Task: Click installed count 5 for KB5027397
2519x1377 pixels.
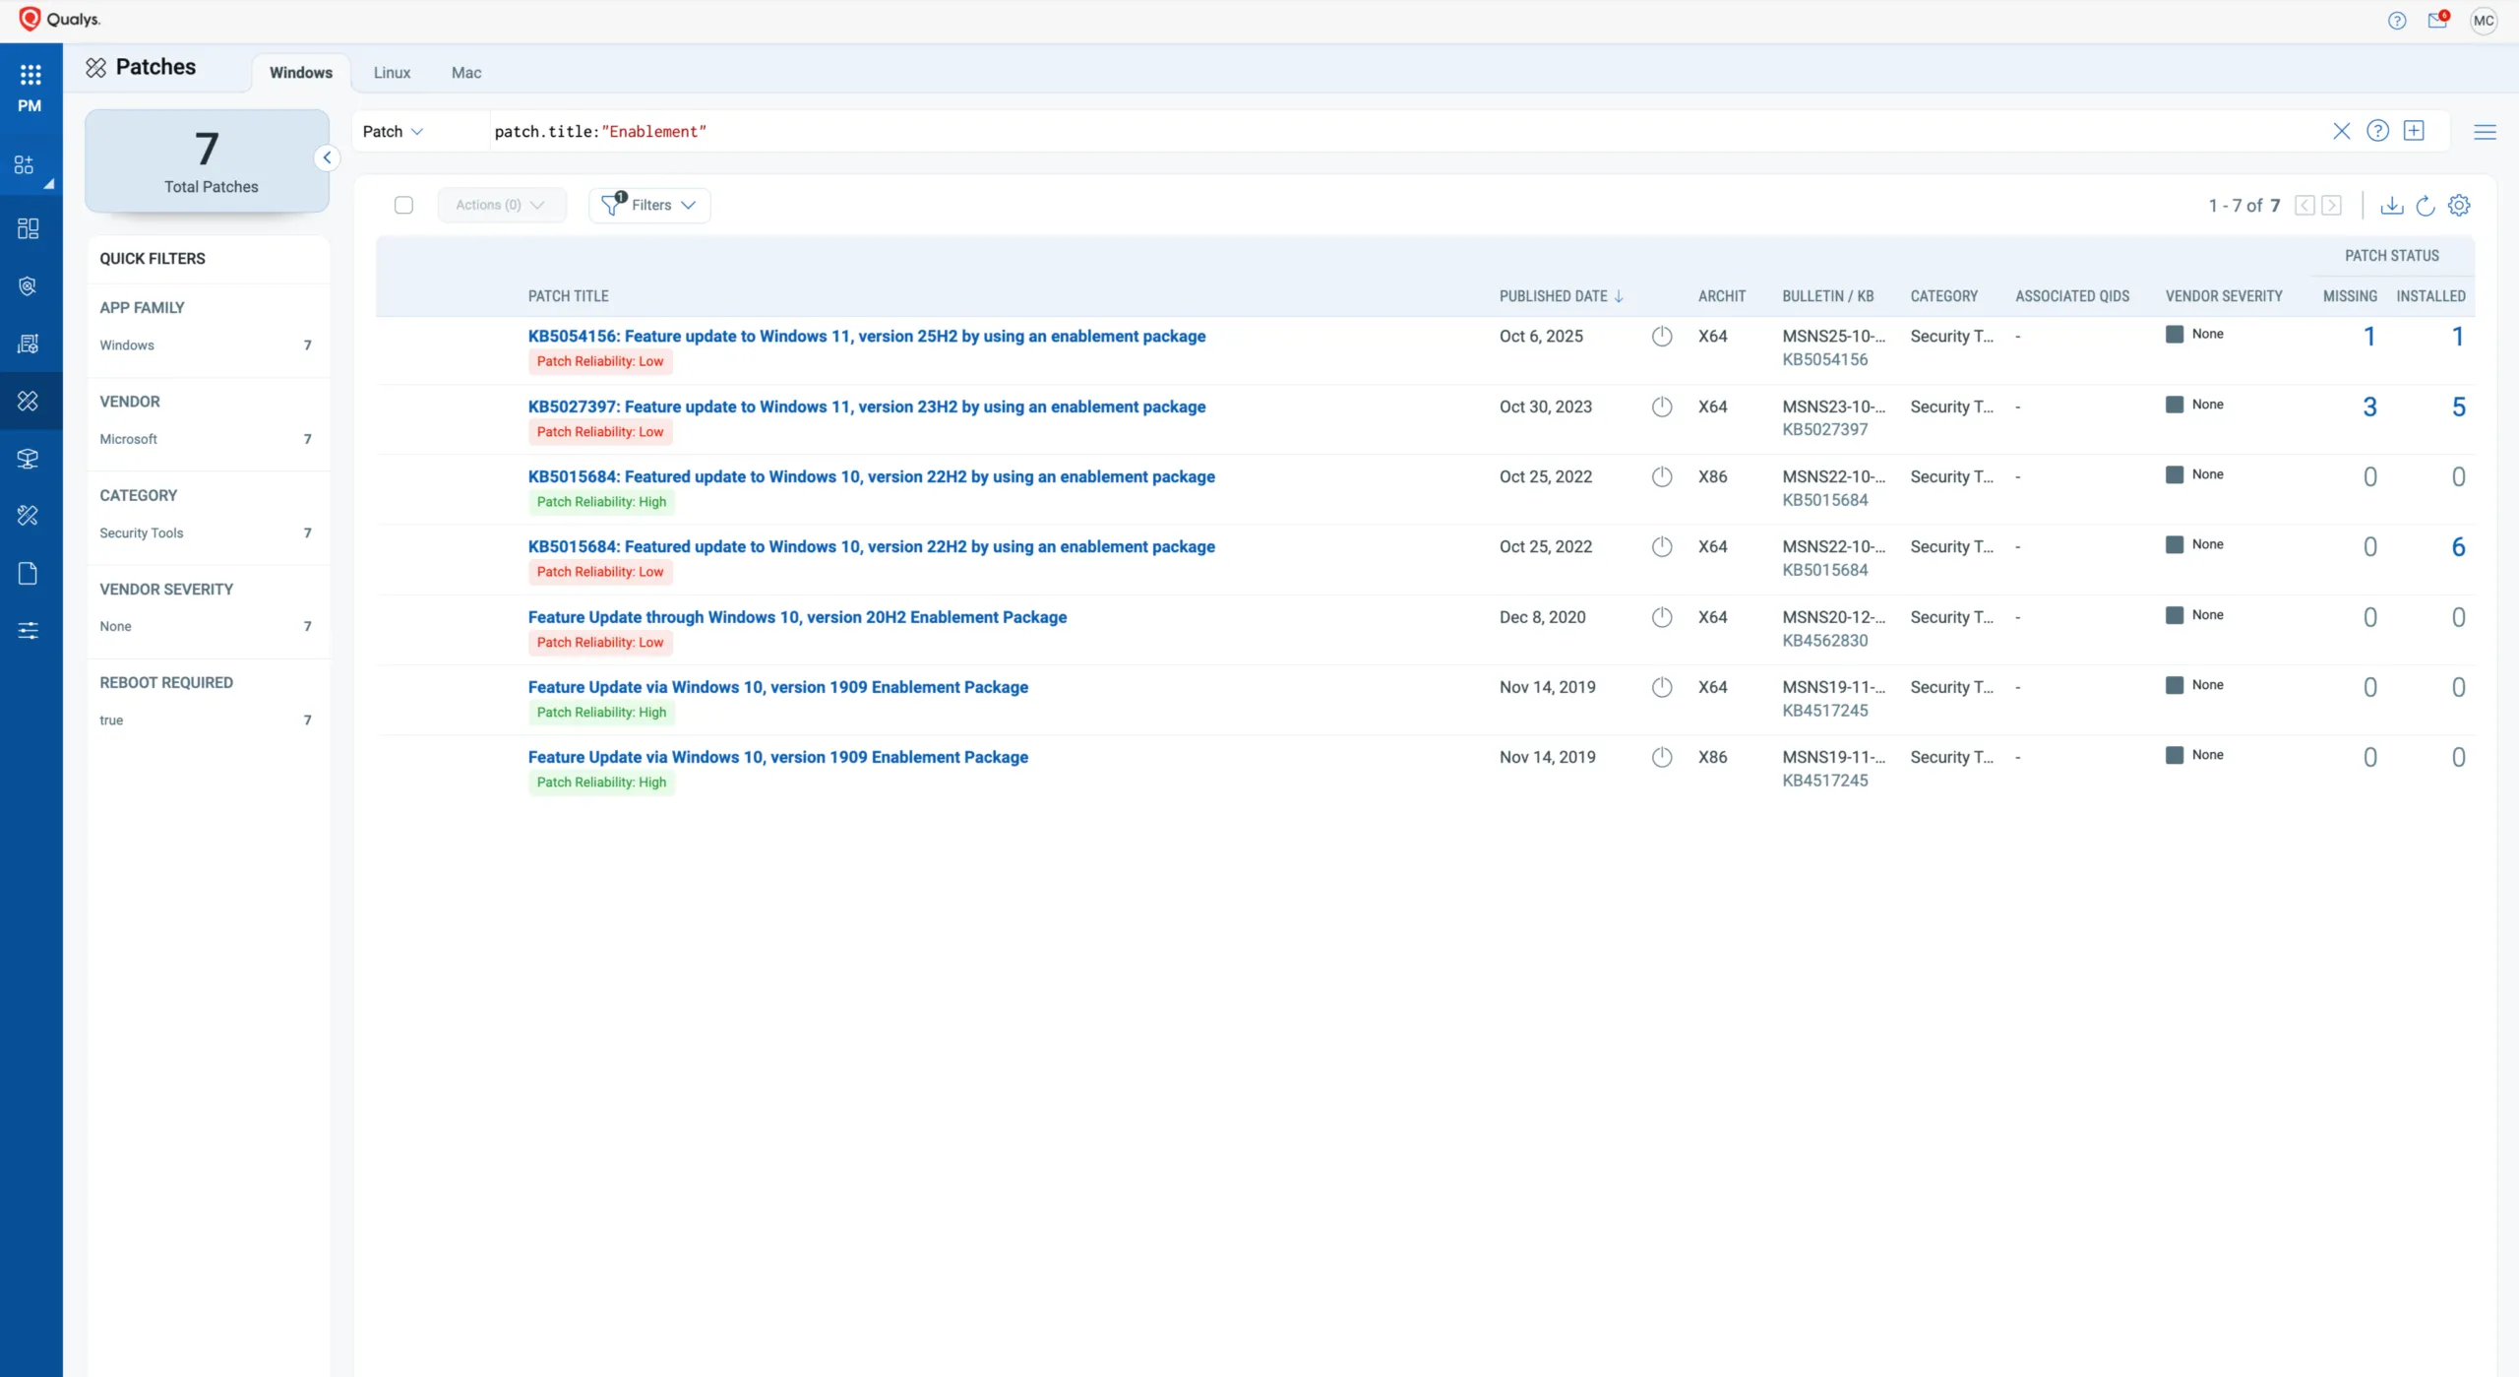Action: coord(2458,407)
